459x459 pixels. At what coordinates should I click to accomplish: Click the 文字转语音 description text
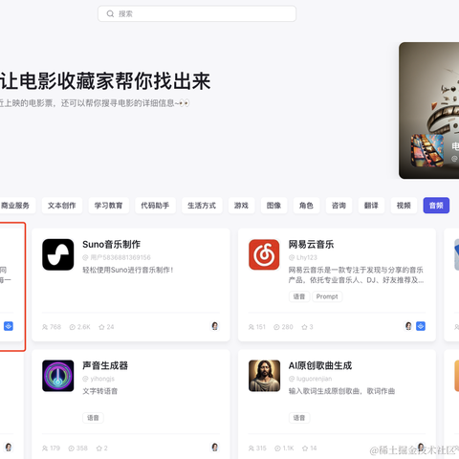coord(100,391)
